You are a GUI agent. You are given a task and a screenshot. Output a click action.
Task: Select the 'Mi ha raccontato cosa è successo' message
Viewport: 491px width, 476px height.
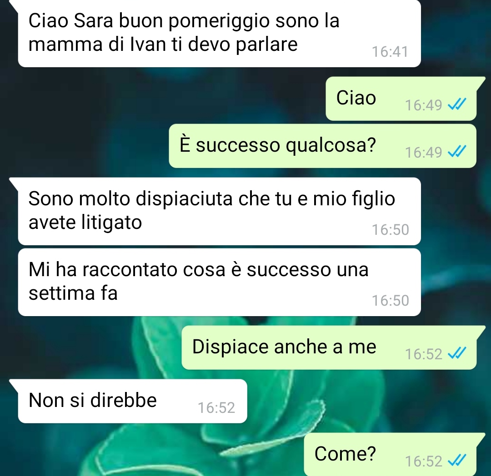click(219, 282)
